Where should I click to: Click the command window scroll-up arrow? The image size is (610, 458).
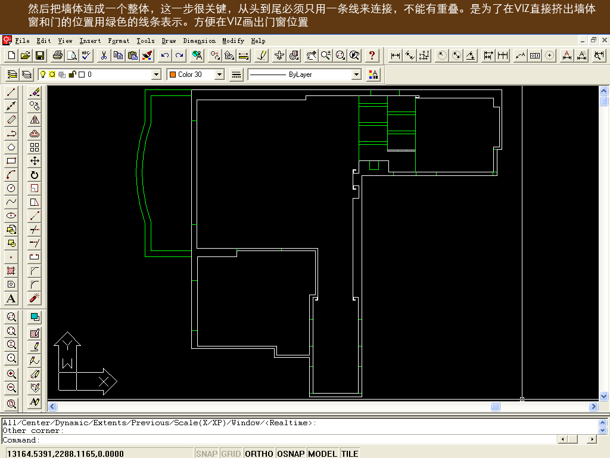tap(603, 422)
